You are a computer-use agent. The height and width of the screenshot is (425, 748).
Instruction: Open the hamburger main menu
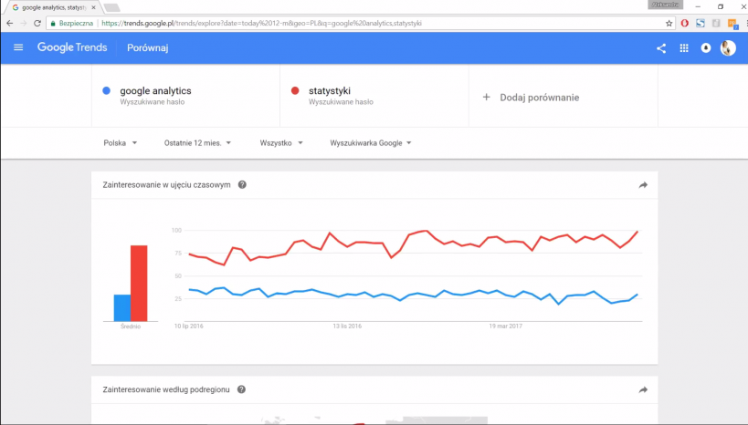tap(18, 47)
